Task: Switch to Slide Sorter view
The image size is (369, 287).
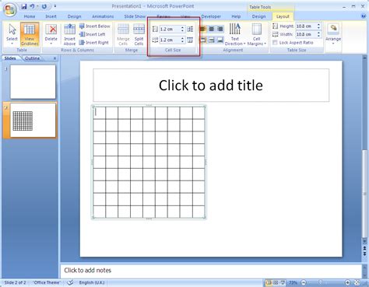Action: (x=276, y=282)
